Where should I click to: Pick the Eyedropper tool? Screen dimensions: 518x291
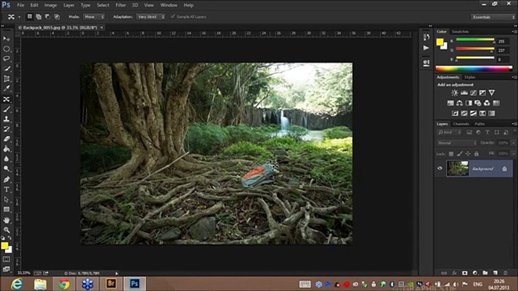click(x=6, y=89)
